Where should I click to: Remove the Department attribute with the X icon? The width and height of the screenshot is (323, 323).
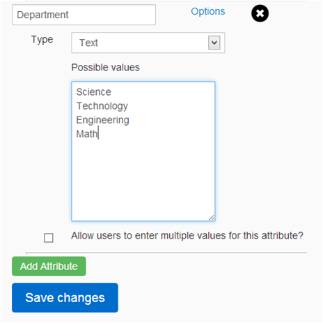[260, 13]
